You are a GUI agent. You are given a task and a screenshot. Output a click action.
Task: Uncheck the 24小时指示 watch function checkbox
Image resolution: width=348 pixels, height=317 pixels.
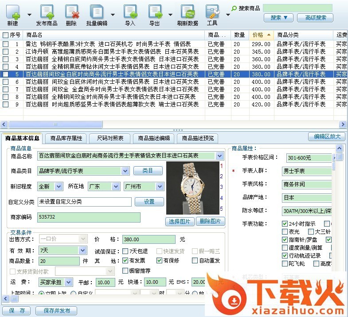(285, 224)
